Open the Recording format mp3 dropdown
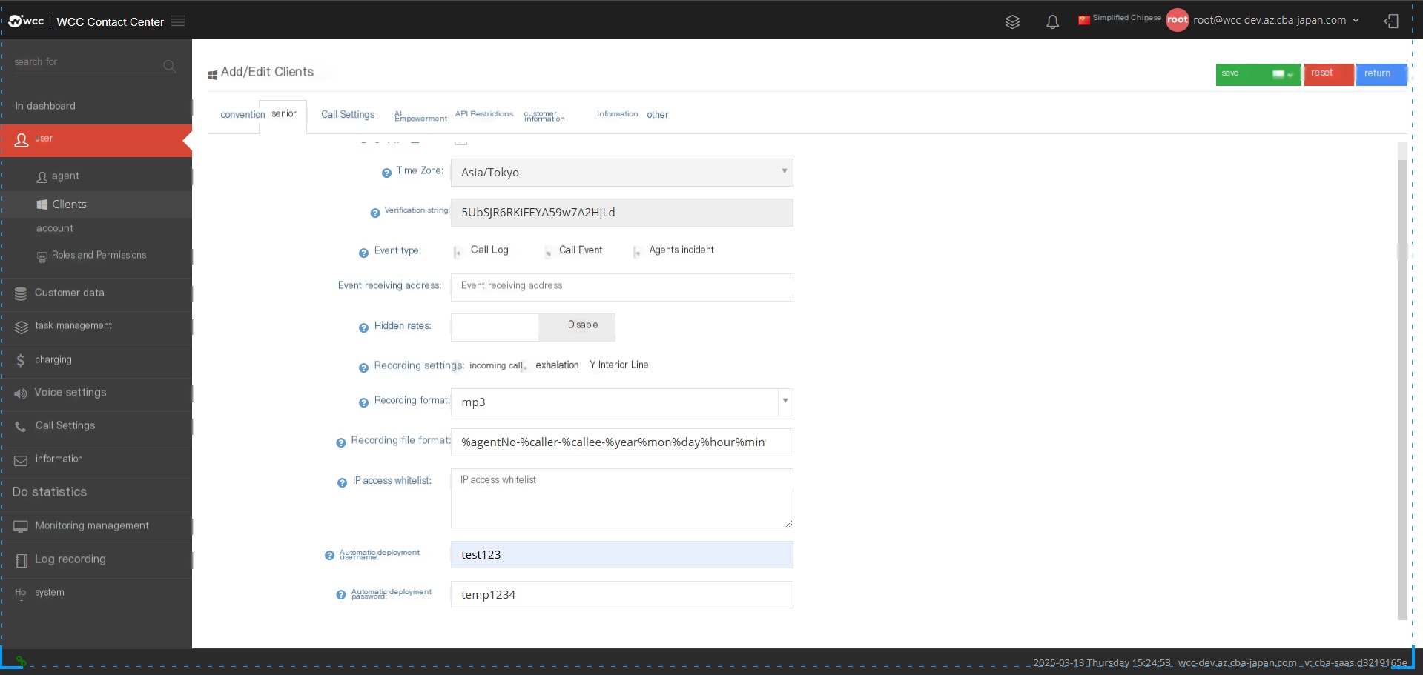This screenshot has height=675, width=1423. pos(621,402)
